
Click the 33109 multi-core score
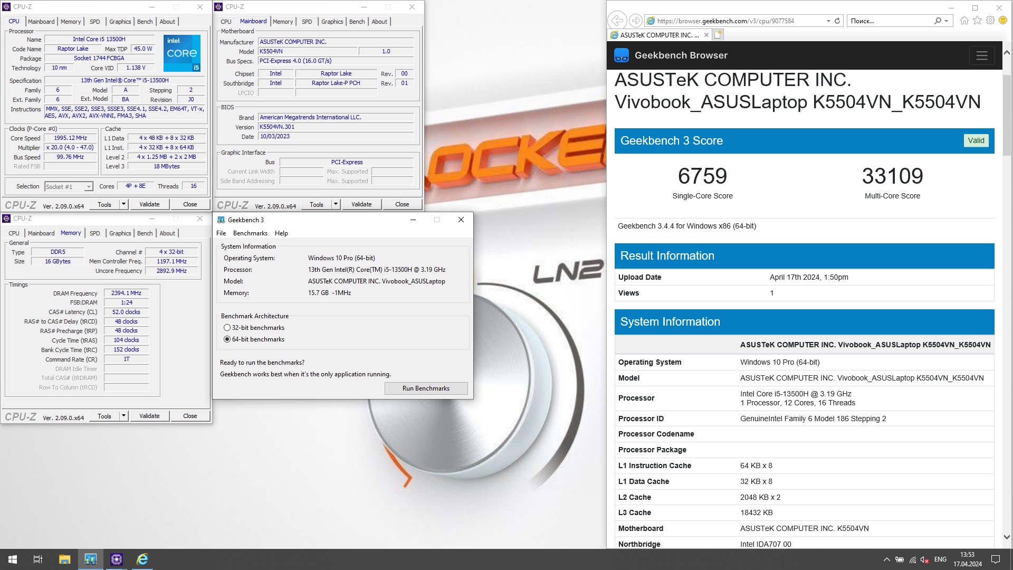click(x=892, y=176)
